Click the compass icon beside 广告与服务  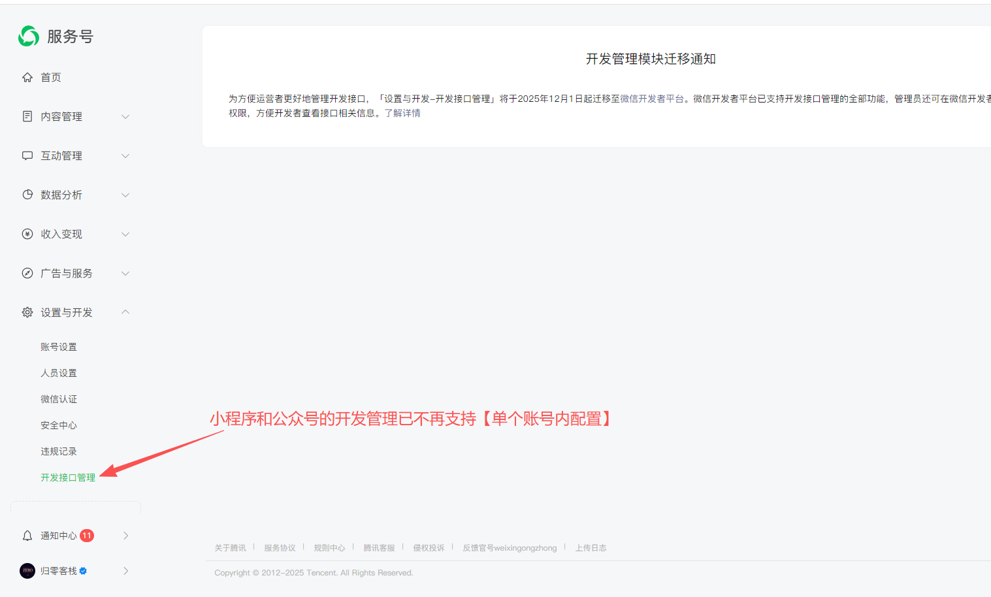coord(27,273)
